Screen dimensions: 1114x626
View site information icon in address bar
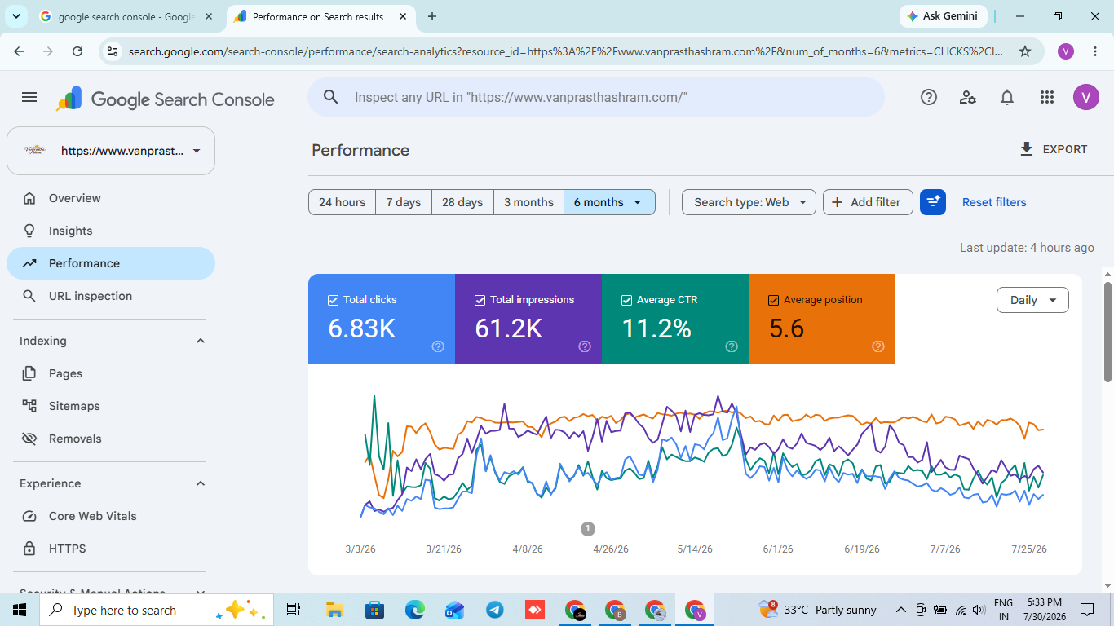(113, 51)
